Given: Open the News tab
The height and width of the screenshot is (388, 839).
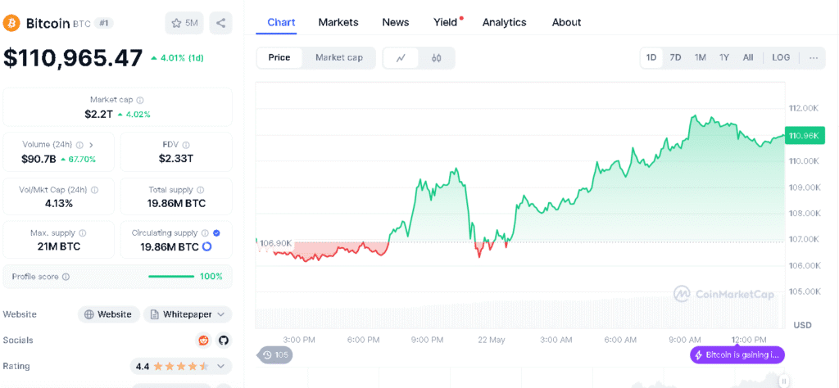Looking at the screenshot, I should pyautogui.click(x=396, y=22).
